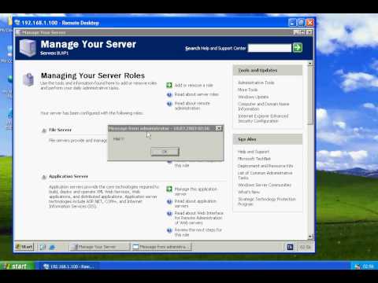The height and width of the screenshot is (283, 378).
Task: Click the scroll down arrow in Manage Your Server
Action: (310, 237)
